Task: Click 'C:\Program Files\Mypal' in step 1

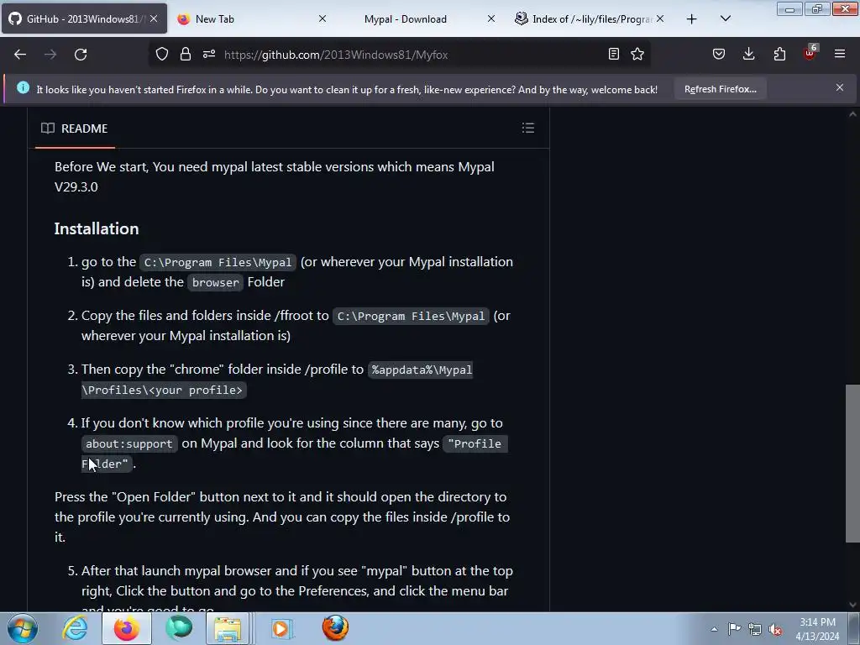Action: pyautogui.click(x=218, y=262)
